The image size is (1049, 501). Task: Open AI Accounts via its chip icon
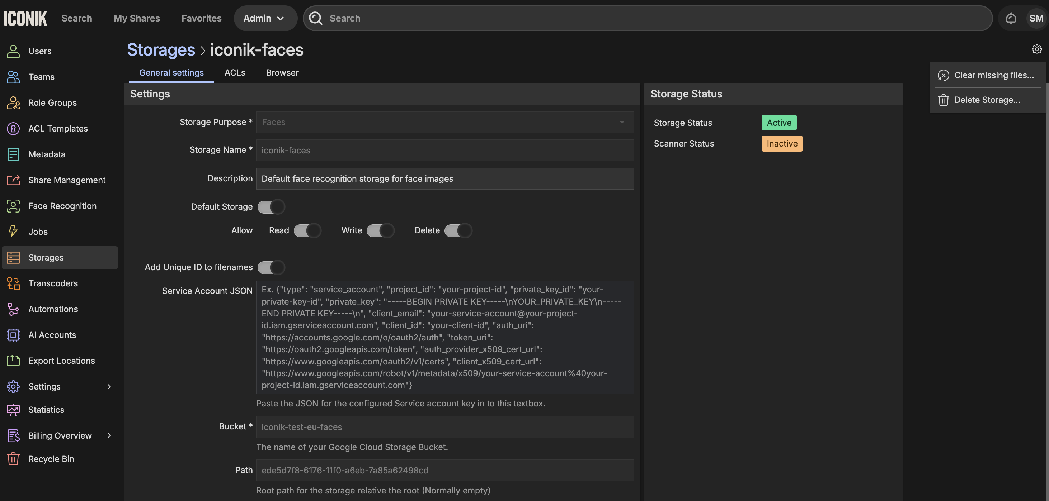click(13, 335)
